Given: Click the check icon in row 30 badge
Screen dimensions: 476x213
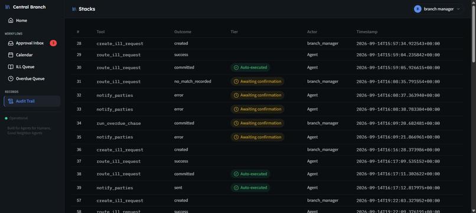Looking at the screenshot, I should 236,67.
